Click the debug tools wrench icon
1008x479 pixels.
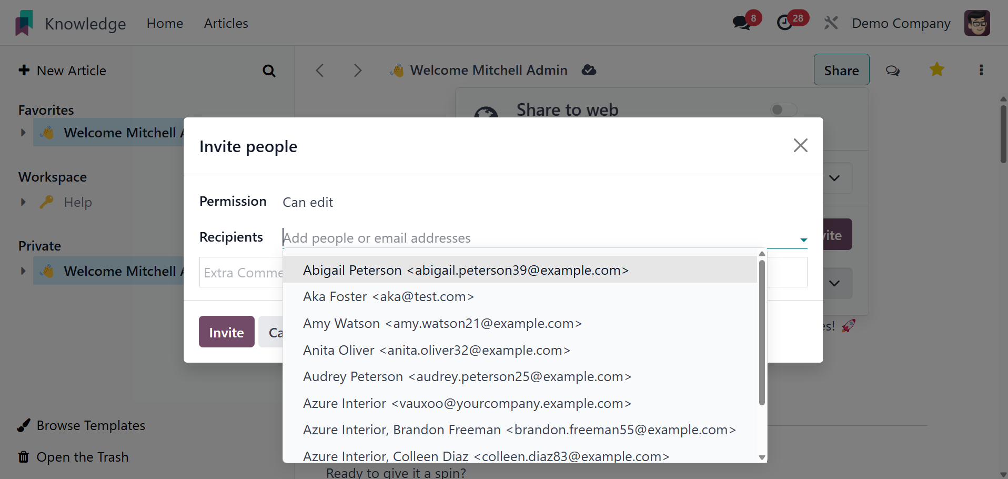point(831,23)
